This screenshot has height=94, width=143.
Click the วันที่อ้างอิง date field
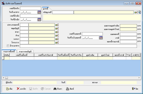click(28, 20)
